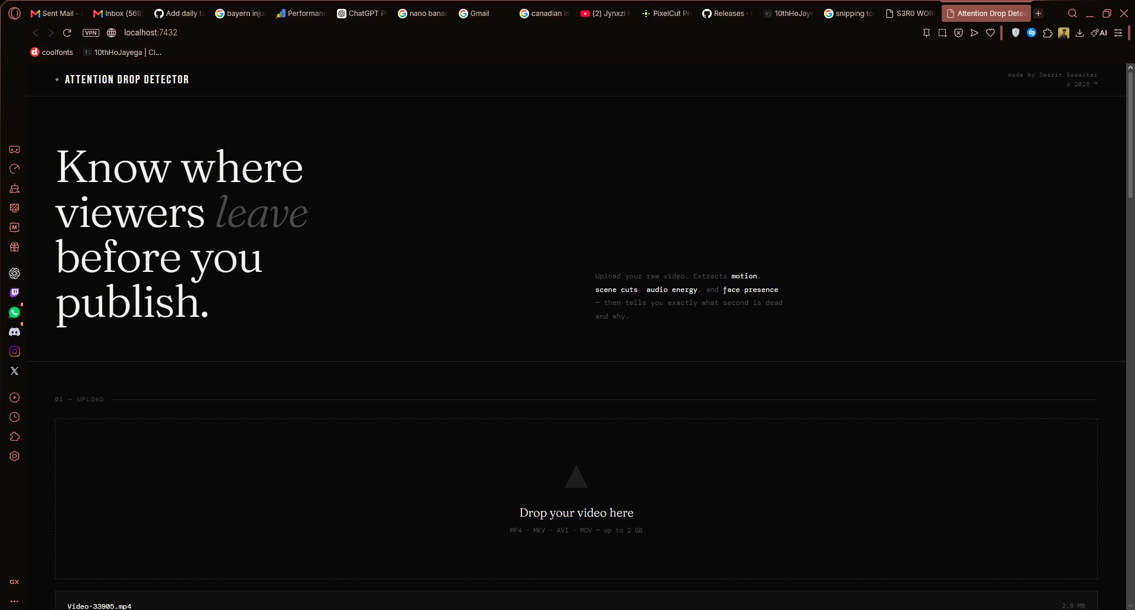Reload the current page
1135x610 pixels.
67,33
